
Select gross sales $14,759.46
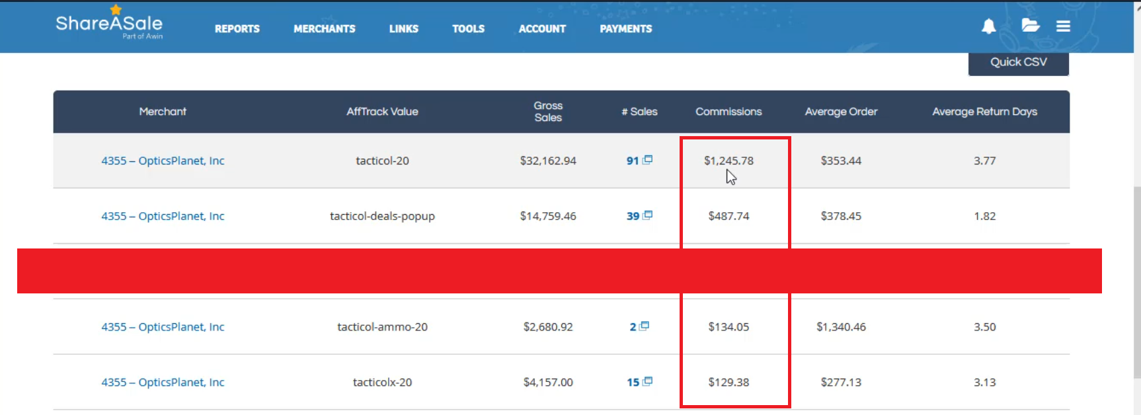tap(548, 216)
